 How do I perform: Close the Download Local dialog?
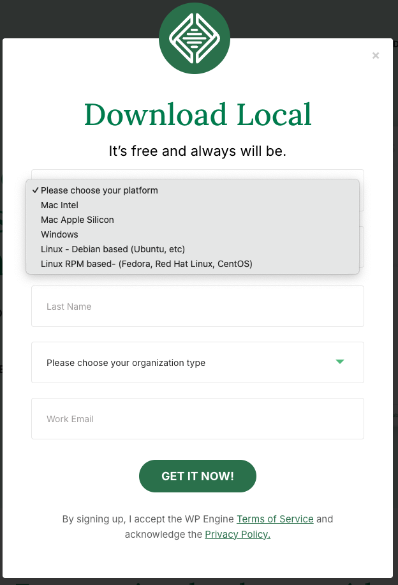[x=376, y=56]
